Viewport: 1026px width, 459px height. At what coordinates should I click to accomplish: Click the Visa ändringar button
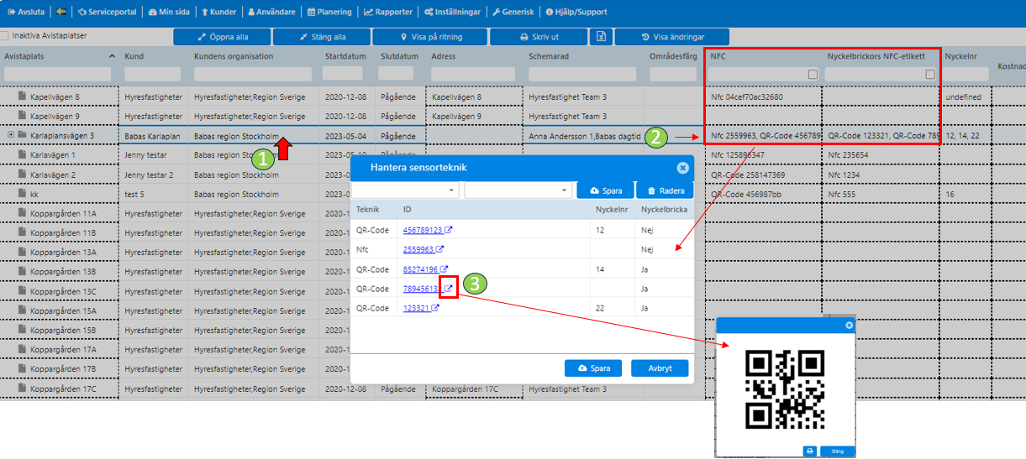671,37
